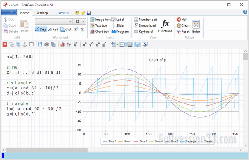Click the Paste button
The width and height of the screenshot is (249, 160).
(x=25, y=26)
